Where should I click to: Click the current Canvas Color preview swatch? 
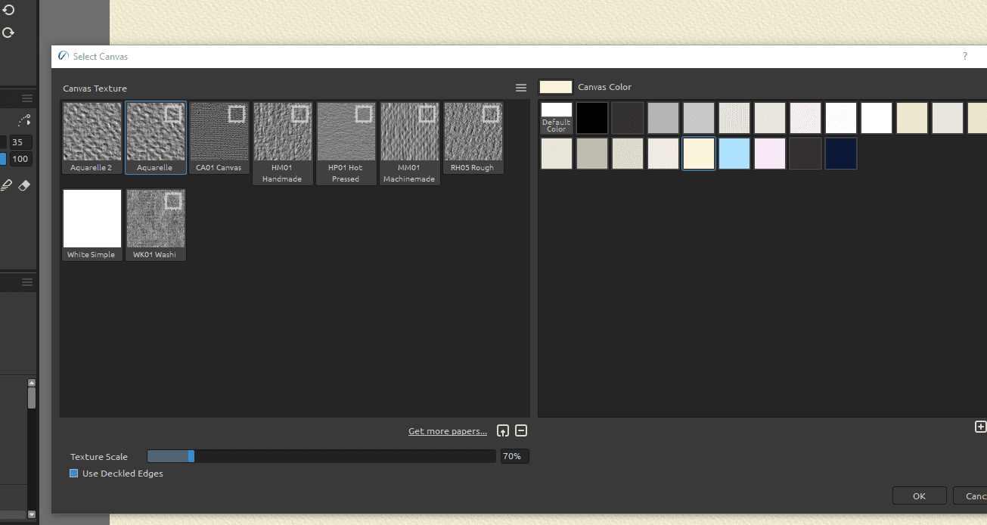[556, 87]
